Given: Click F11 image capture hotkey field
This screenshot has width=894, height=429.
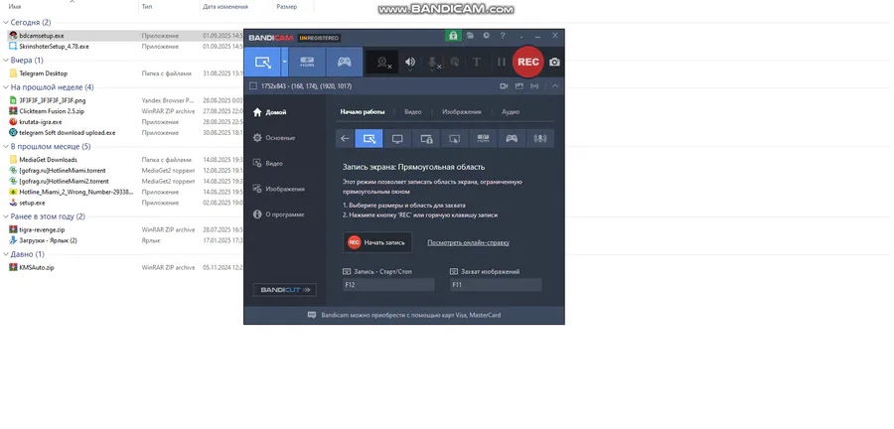Looking at the screenshot, I should [x=496, y=284].
